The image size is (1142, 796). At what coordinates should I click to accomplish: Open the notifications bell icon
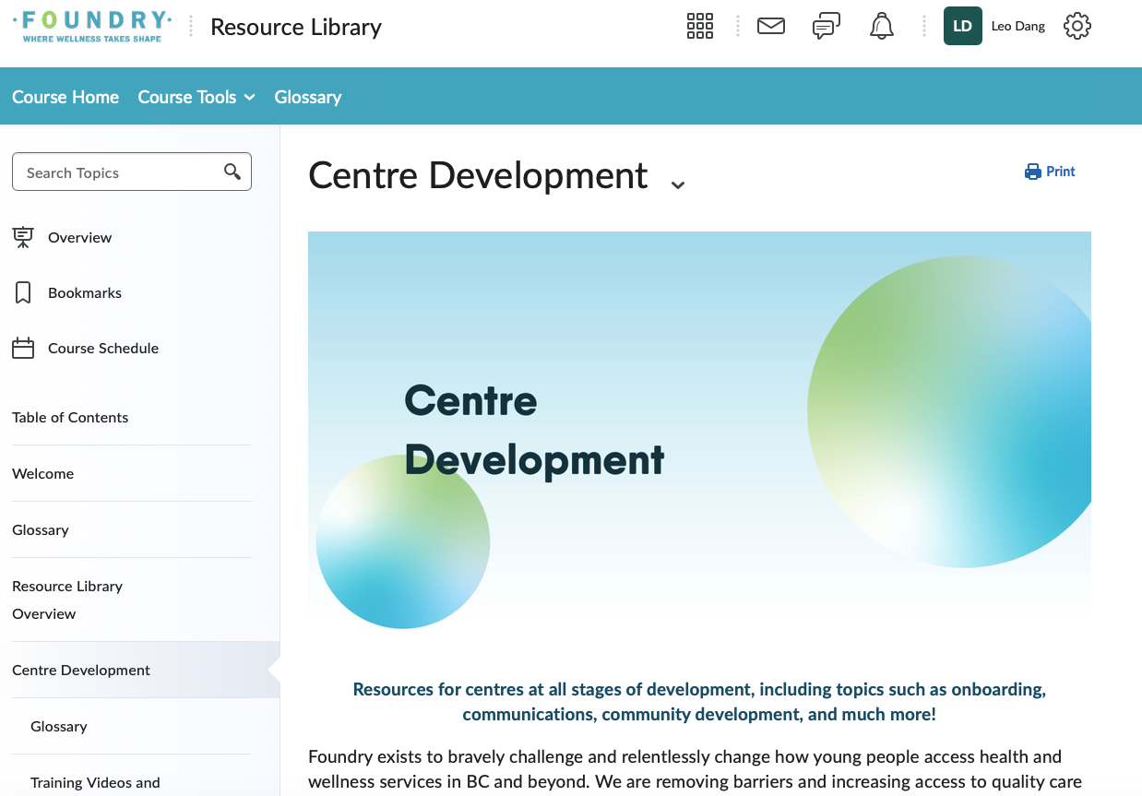(x=882, y=27)
